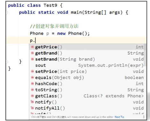
Task: Click the method icon beside equals
Action: coord(32,78)
